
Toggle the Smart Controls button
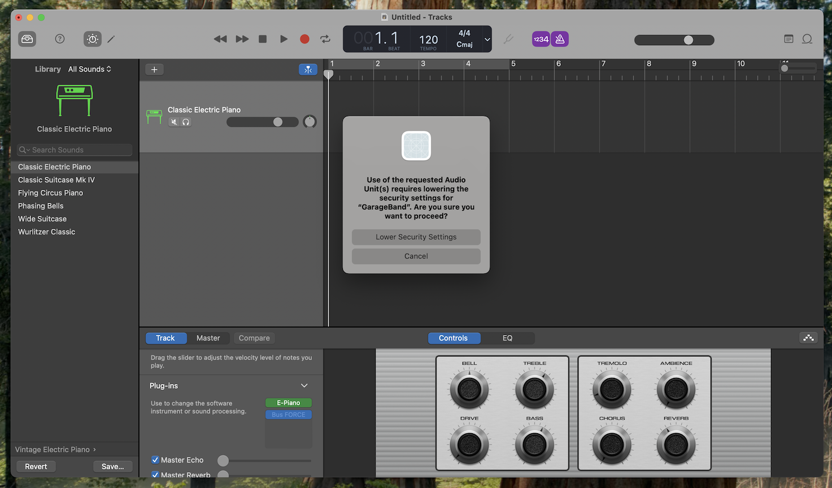click(93, 39)
